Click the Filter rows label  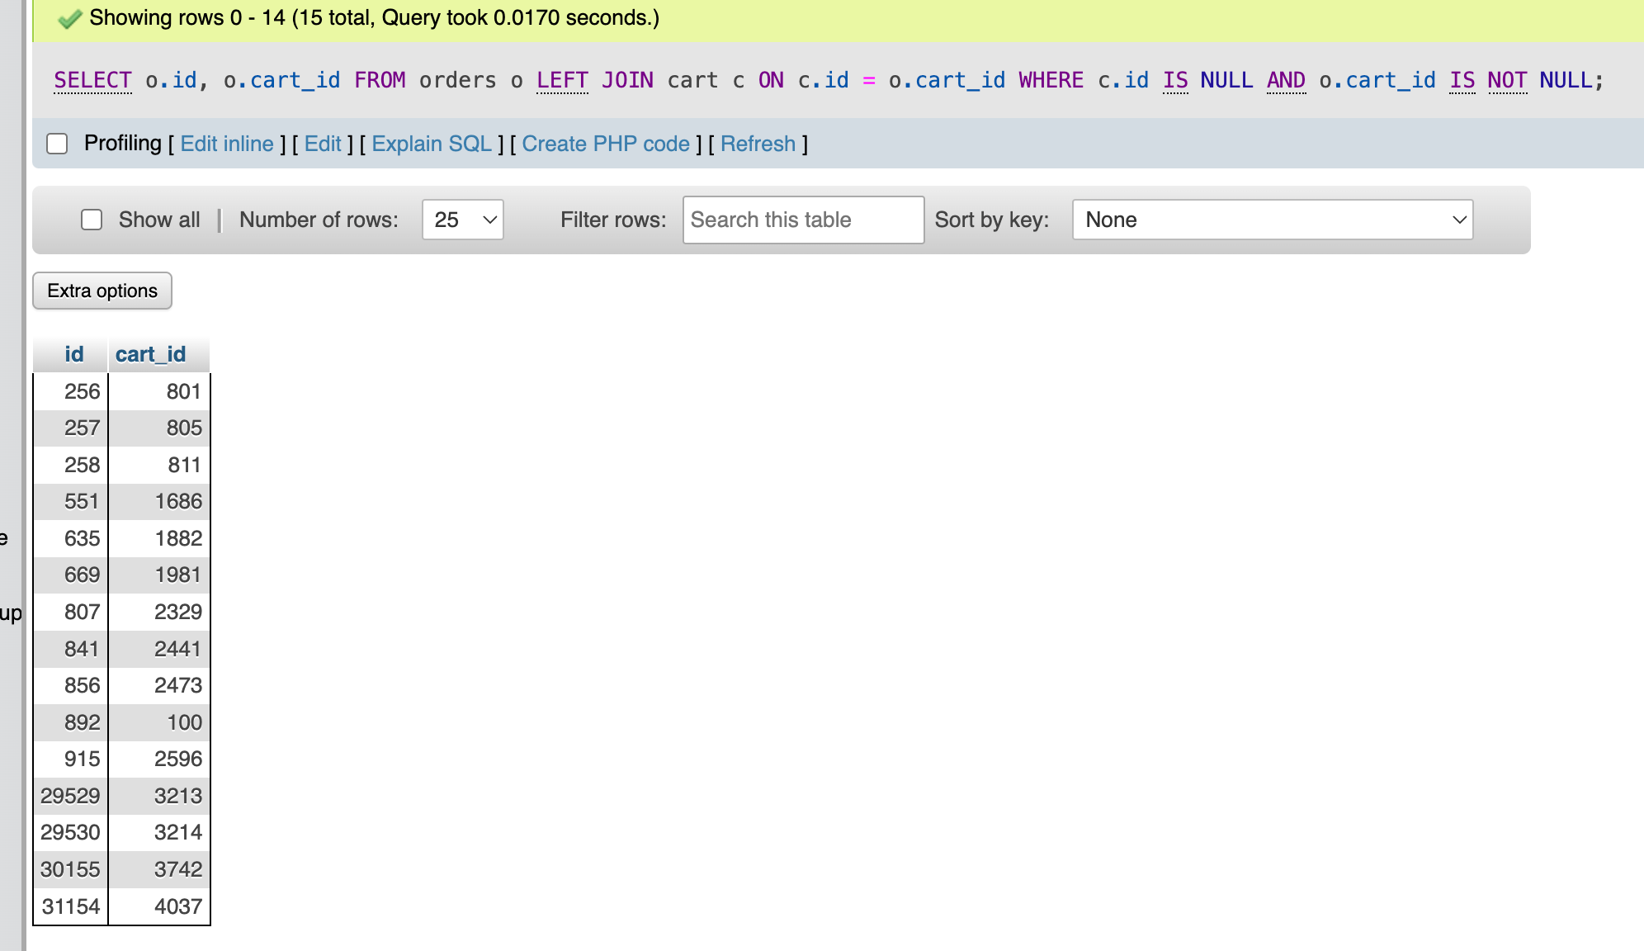pos(613,220)
